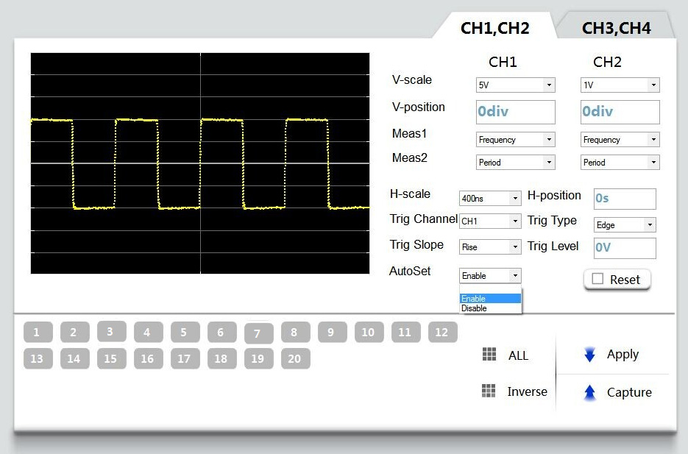This screenshot has width=688, height=454.
Task: Choose Enable in AutoSet list
Action: pos(490,298)
